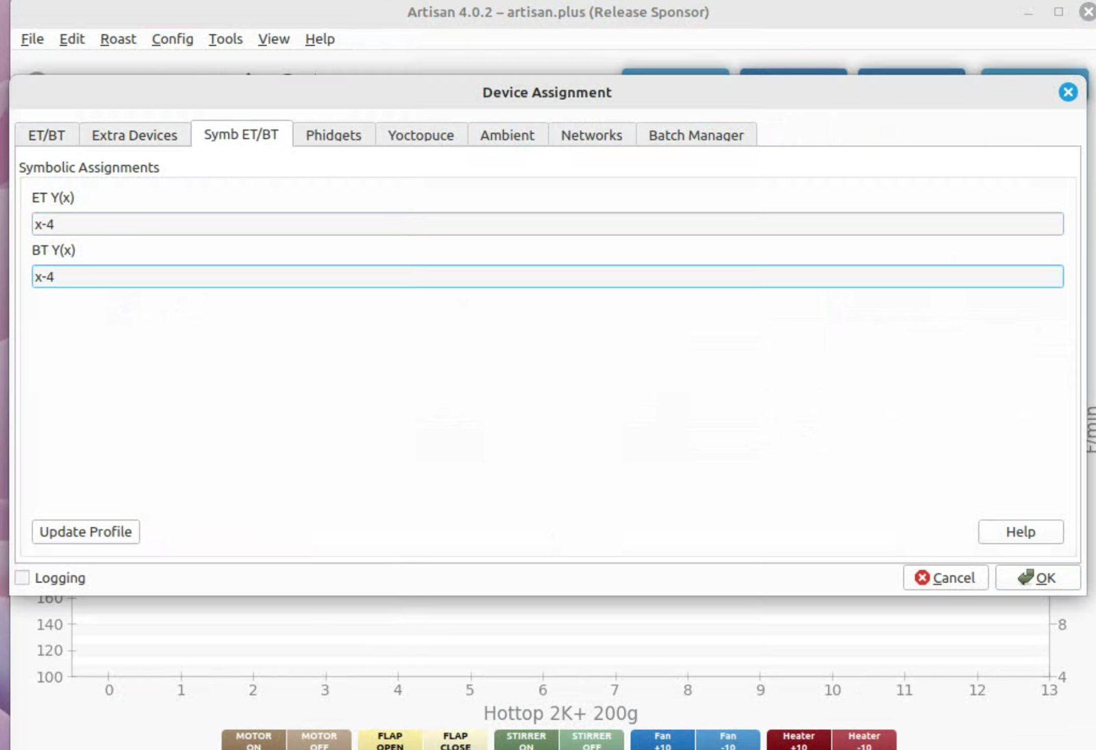Open the Config menu
The width and height of the screenshot is (1096, 750).
[x=172, y=39]
